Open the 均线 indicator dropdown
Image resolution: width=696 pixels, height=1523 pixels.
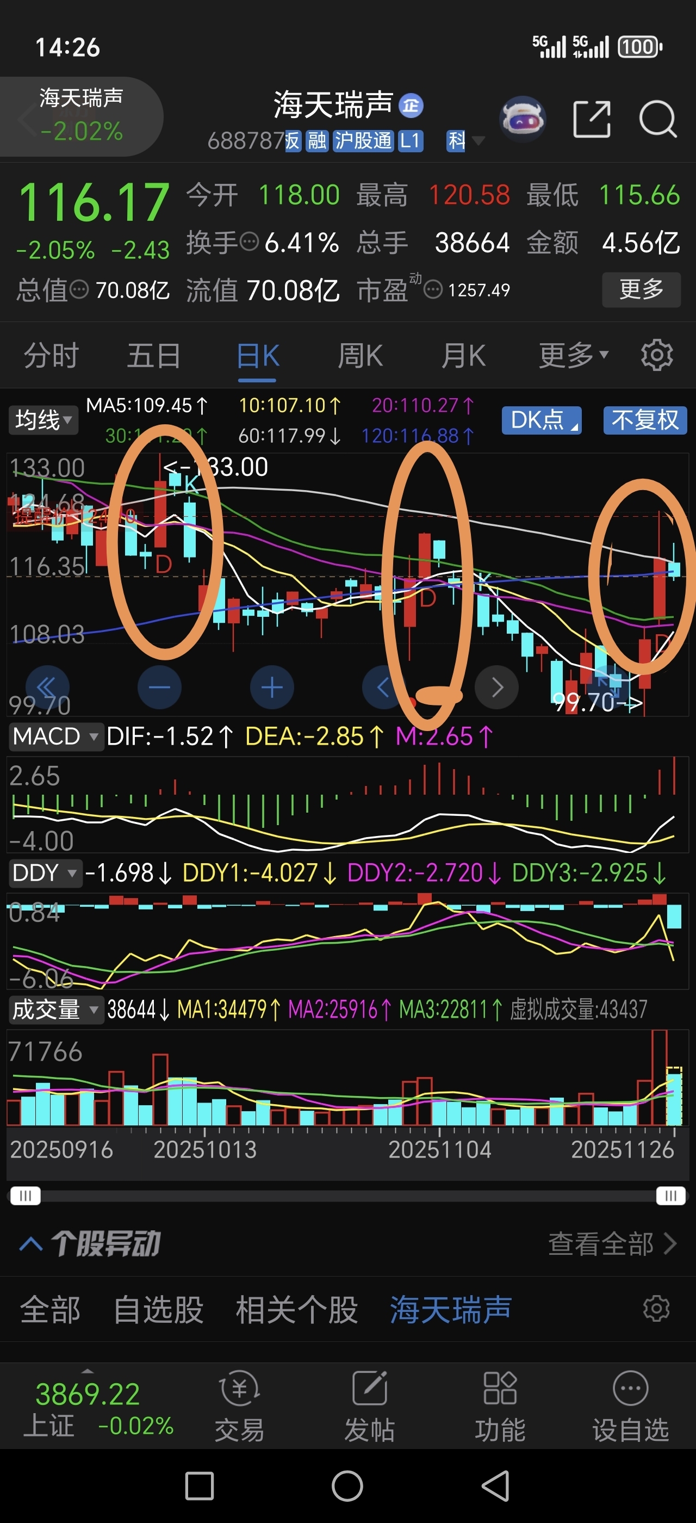pyautogui.click(x=42, y=420)
